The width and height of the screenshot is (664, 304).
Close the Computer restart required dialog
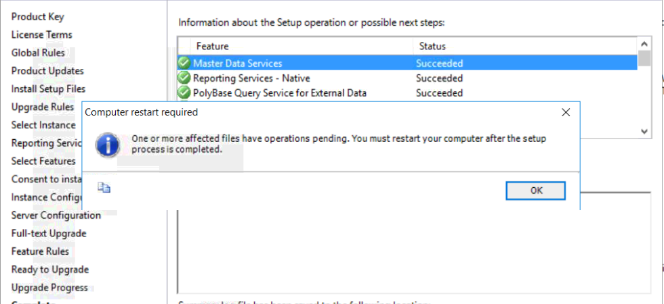[566, 112]
